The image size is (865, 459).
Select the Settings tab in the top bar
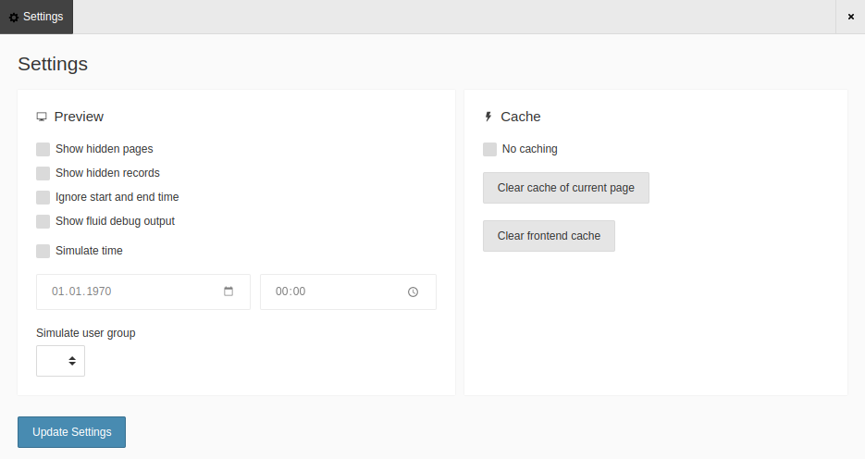(x=37, y=17)
